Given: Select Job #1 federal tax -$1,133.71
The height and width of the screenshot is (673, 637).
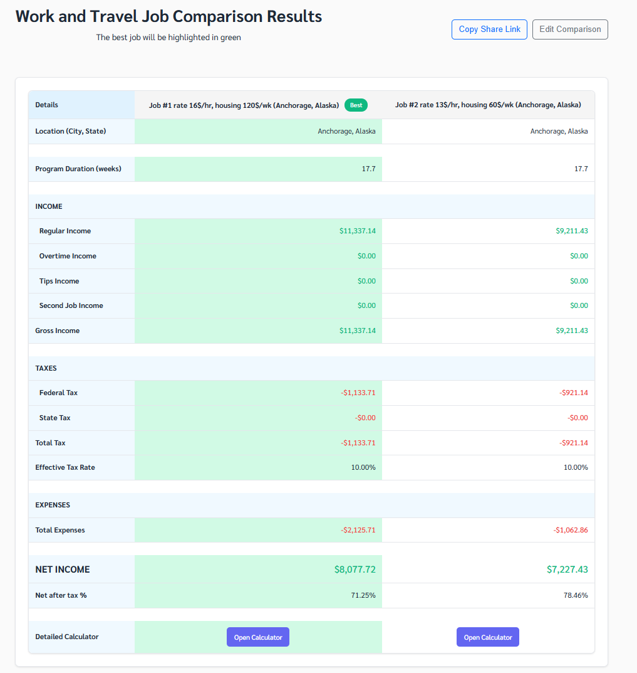Looking at the screenshot, I should (x=358, y=393).
